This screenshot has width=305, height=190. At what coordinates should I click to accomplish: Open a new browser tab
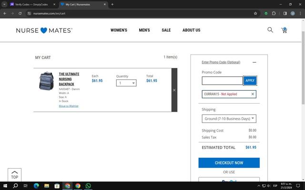click(112, 4)
